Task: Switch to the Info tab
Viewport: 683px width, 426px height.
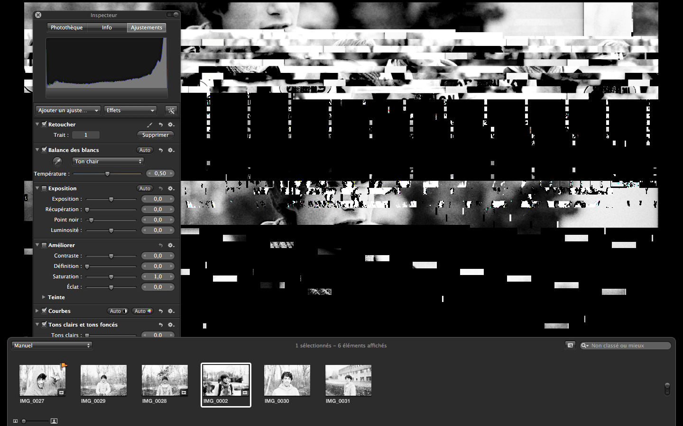Action: pyautogui.click(x=107, y=27)
